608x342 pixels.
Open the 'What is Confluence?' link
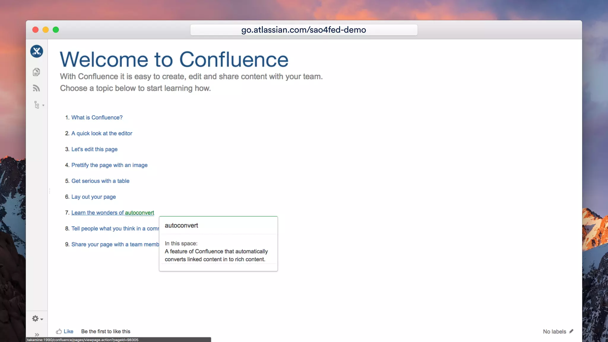click(x=97, y=118)
